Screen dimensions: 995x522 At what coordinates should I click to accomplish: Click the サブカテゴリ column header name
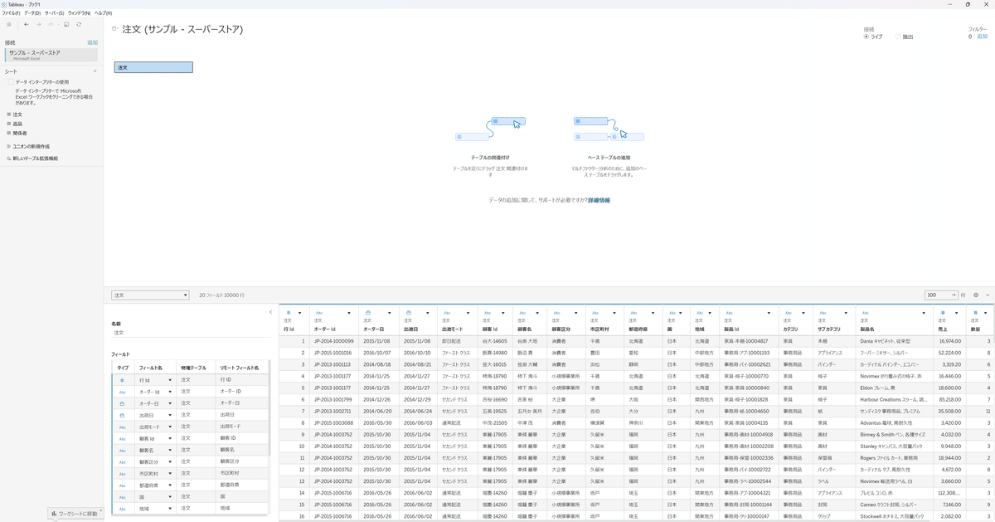point(829,329)
